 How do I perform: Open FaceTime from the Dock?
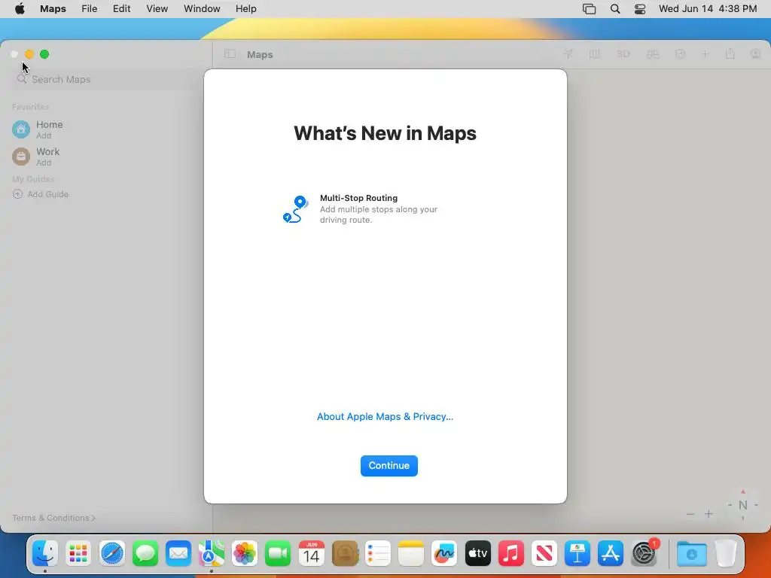[x=278, y=554]
